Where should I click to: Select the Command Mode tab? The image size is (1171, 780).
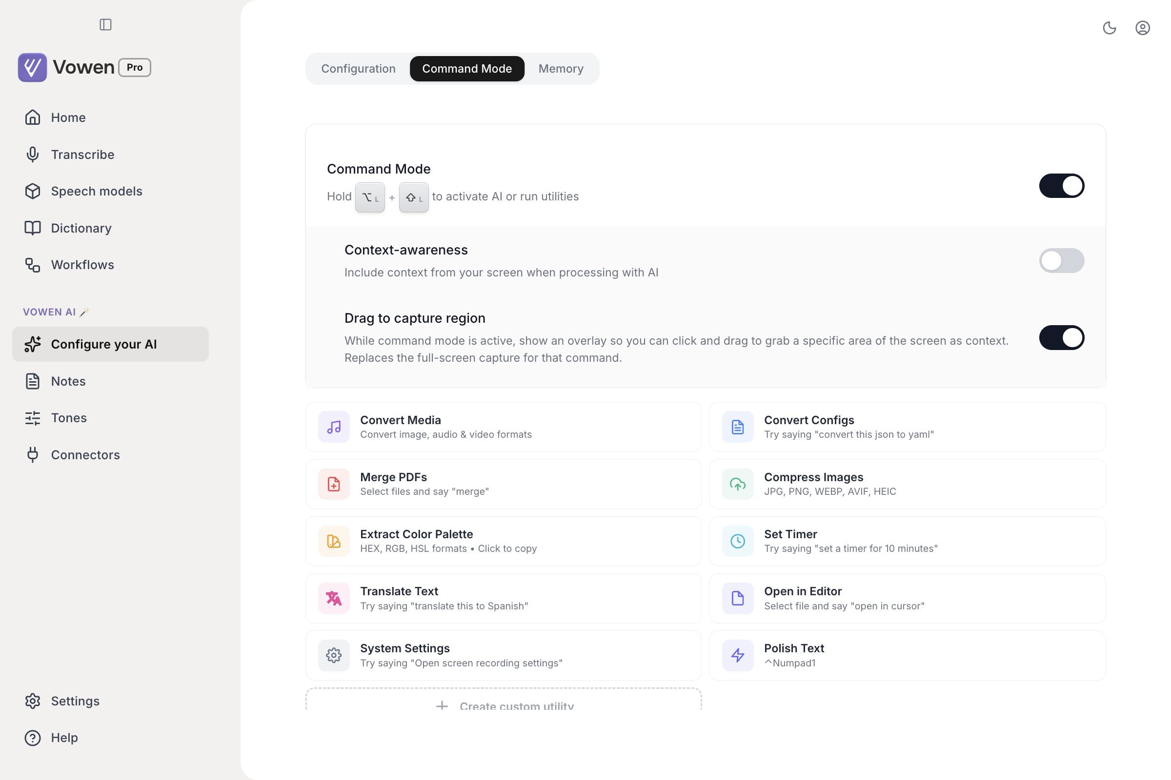pos(467,69)
